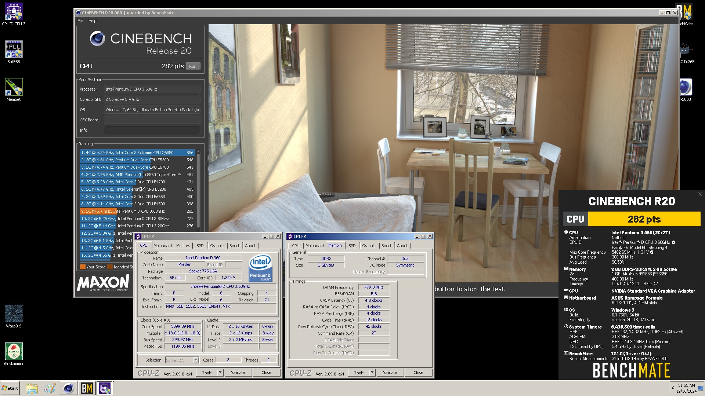Click the BenchMate Memory section icon
Screen dimensions: 705x396
566,269
